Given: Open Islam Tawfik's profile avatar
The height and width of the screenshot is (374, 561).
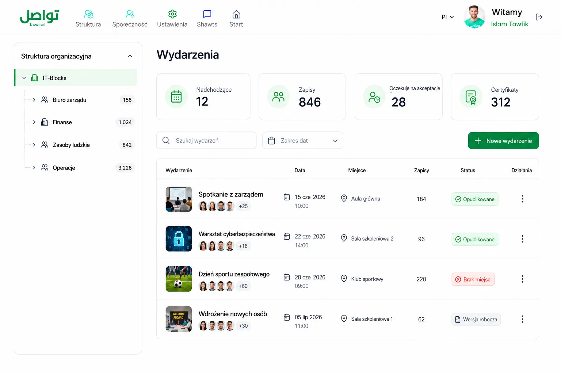Looking at the screenshot, I should 474,17.
